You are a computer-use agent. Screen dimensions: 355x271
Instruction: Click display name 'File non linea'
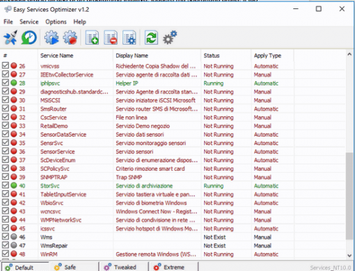pyautogui.click(x=132, y=118)
